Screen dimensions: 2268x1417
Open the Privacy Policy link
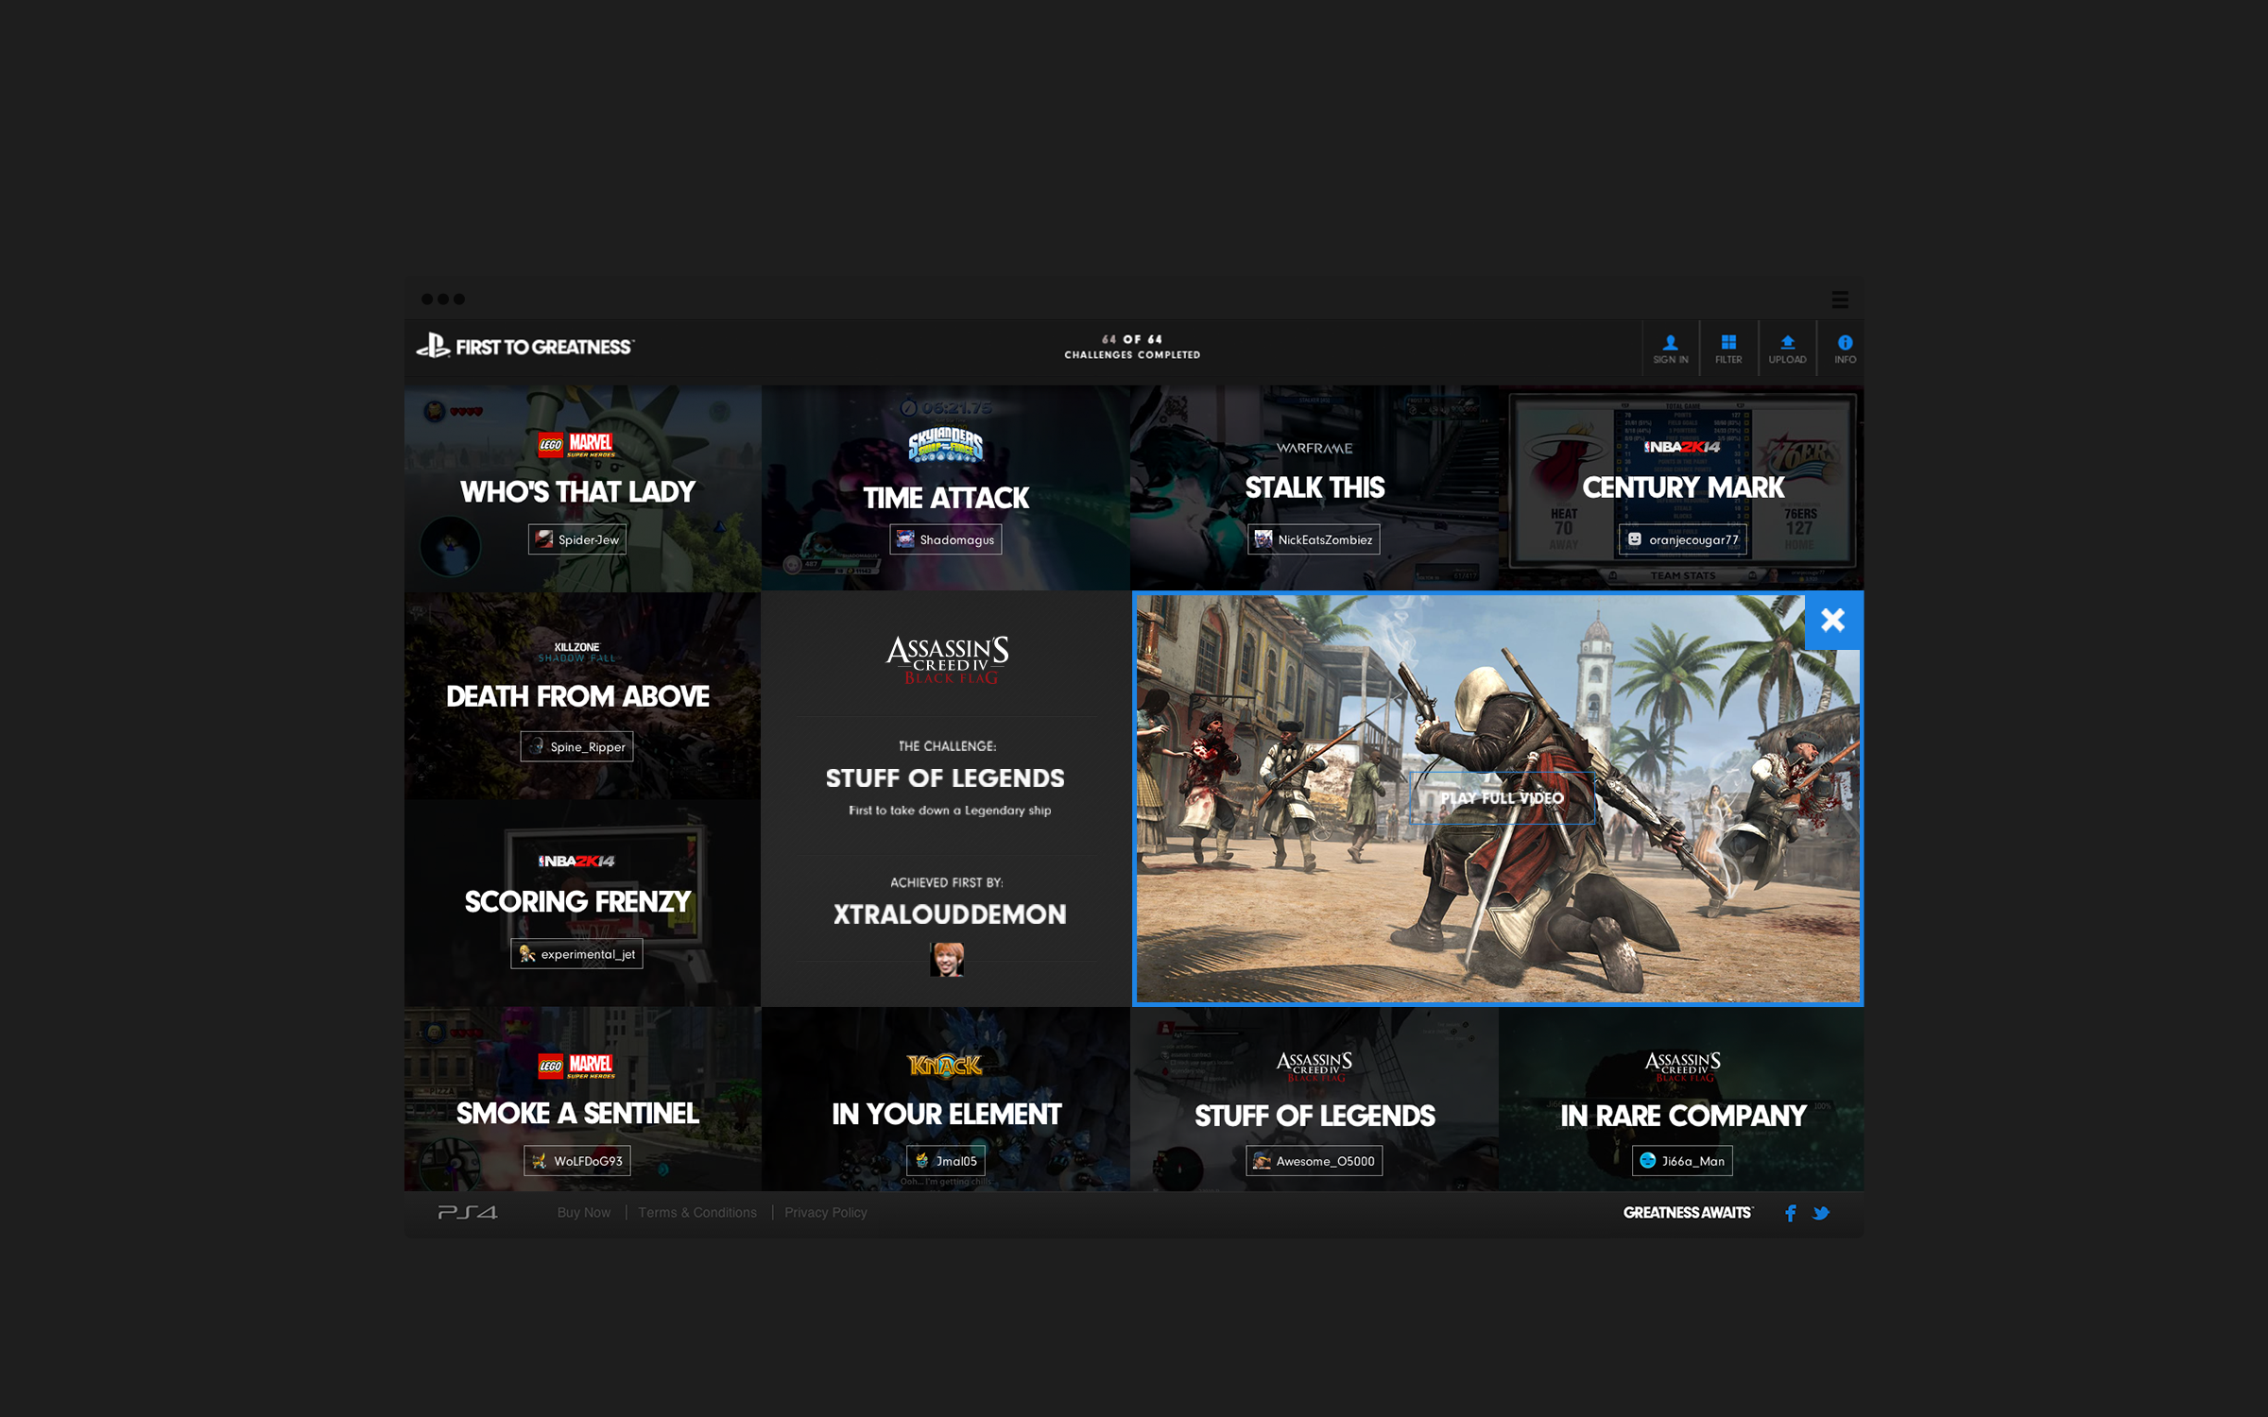(x=825, y=1212)
